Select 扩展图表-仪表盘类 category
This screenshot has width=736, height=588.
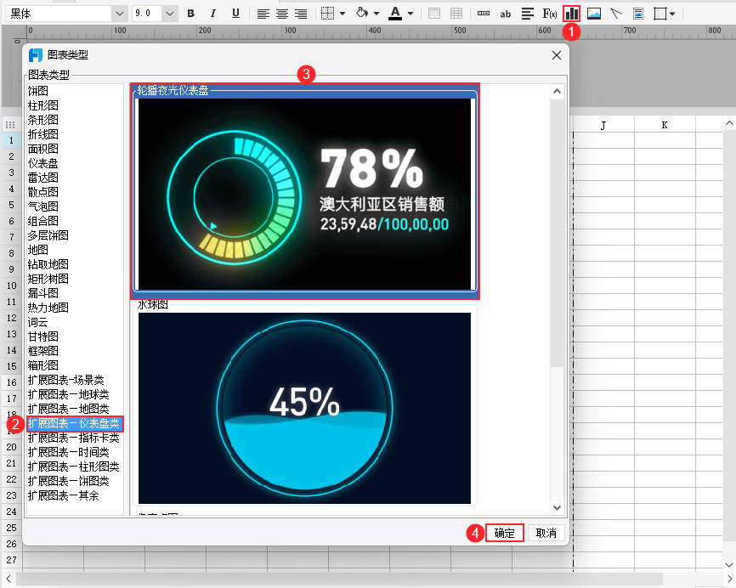[x=74, y=424]
